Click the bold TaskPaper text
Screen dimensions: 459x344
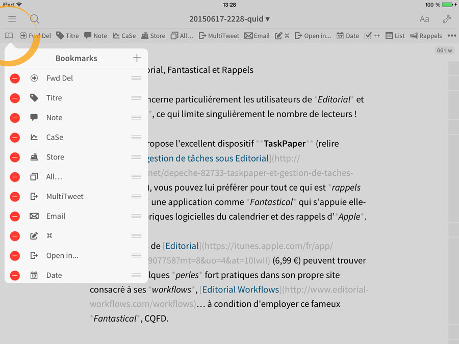[x=285, y=144]
